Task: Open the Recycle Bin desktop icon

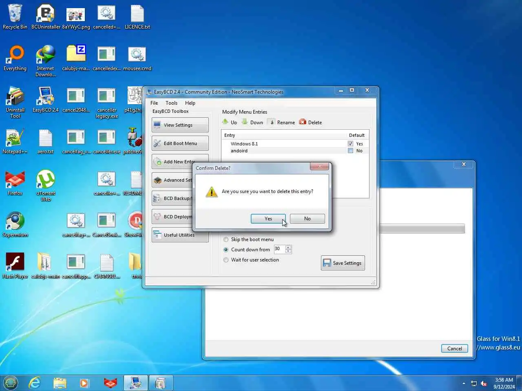Action: (15, 17)
